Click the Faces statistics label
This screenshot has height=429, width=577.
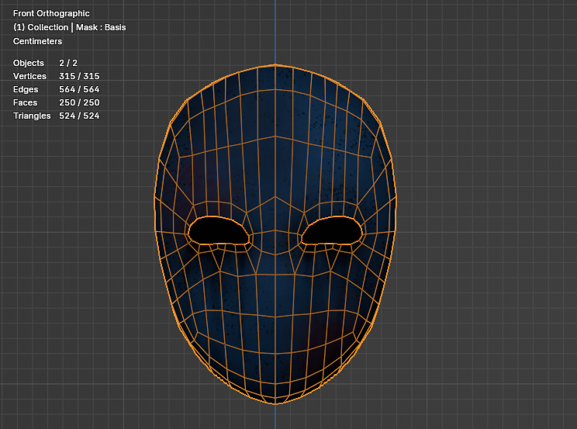tap(26, 102)
